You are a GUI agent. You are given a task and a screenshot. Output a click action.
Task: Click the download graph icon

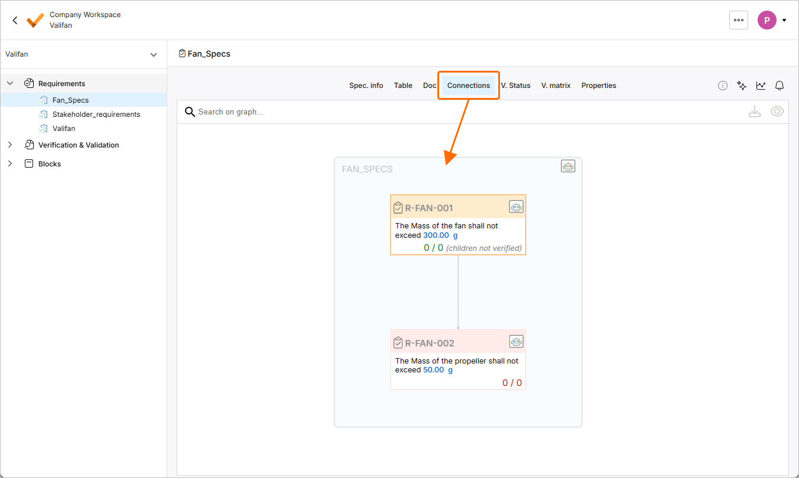[754, 112]
